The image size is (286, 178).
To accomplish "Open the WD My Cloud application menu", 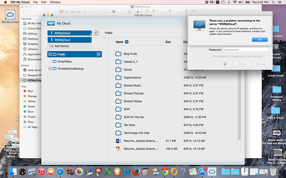I will [x=20, y=2].
